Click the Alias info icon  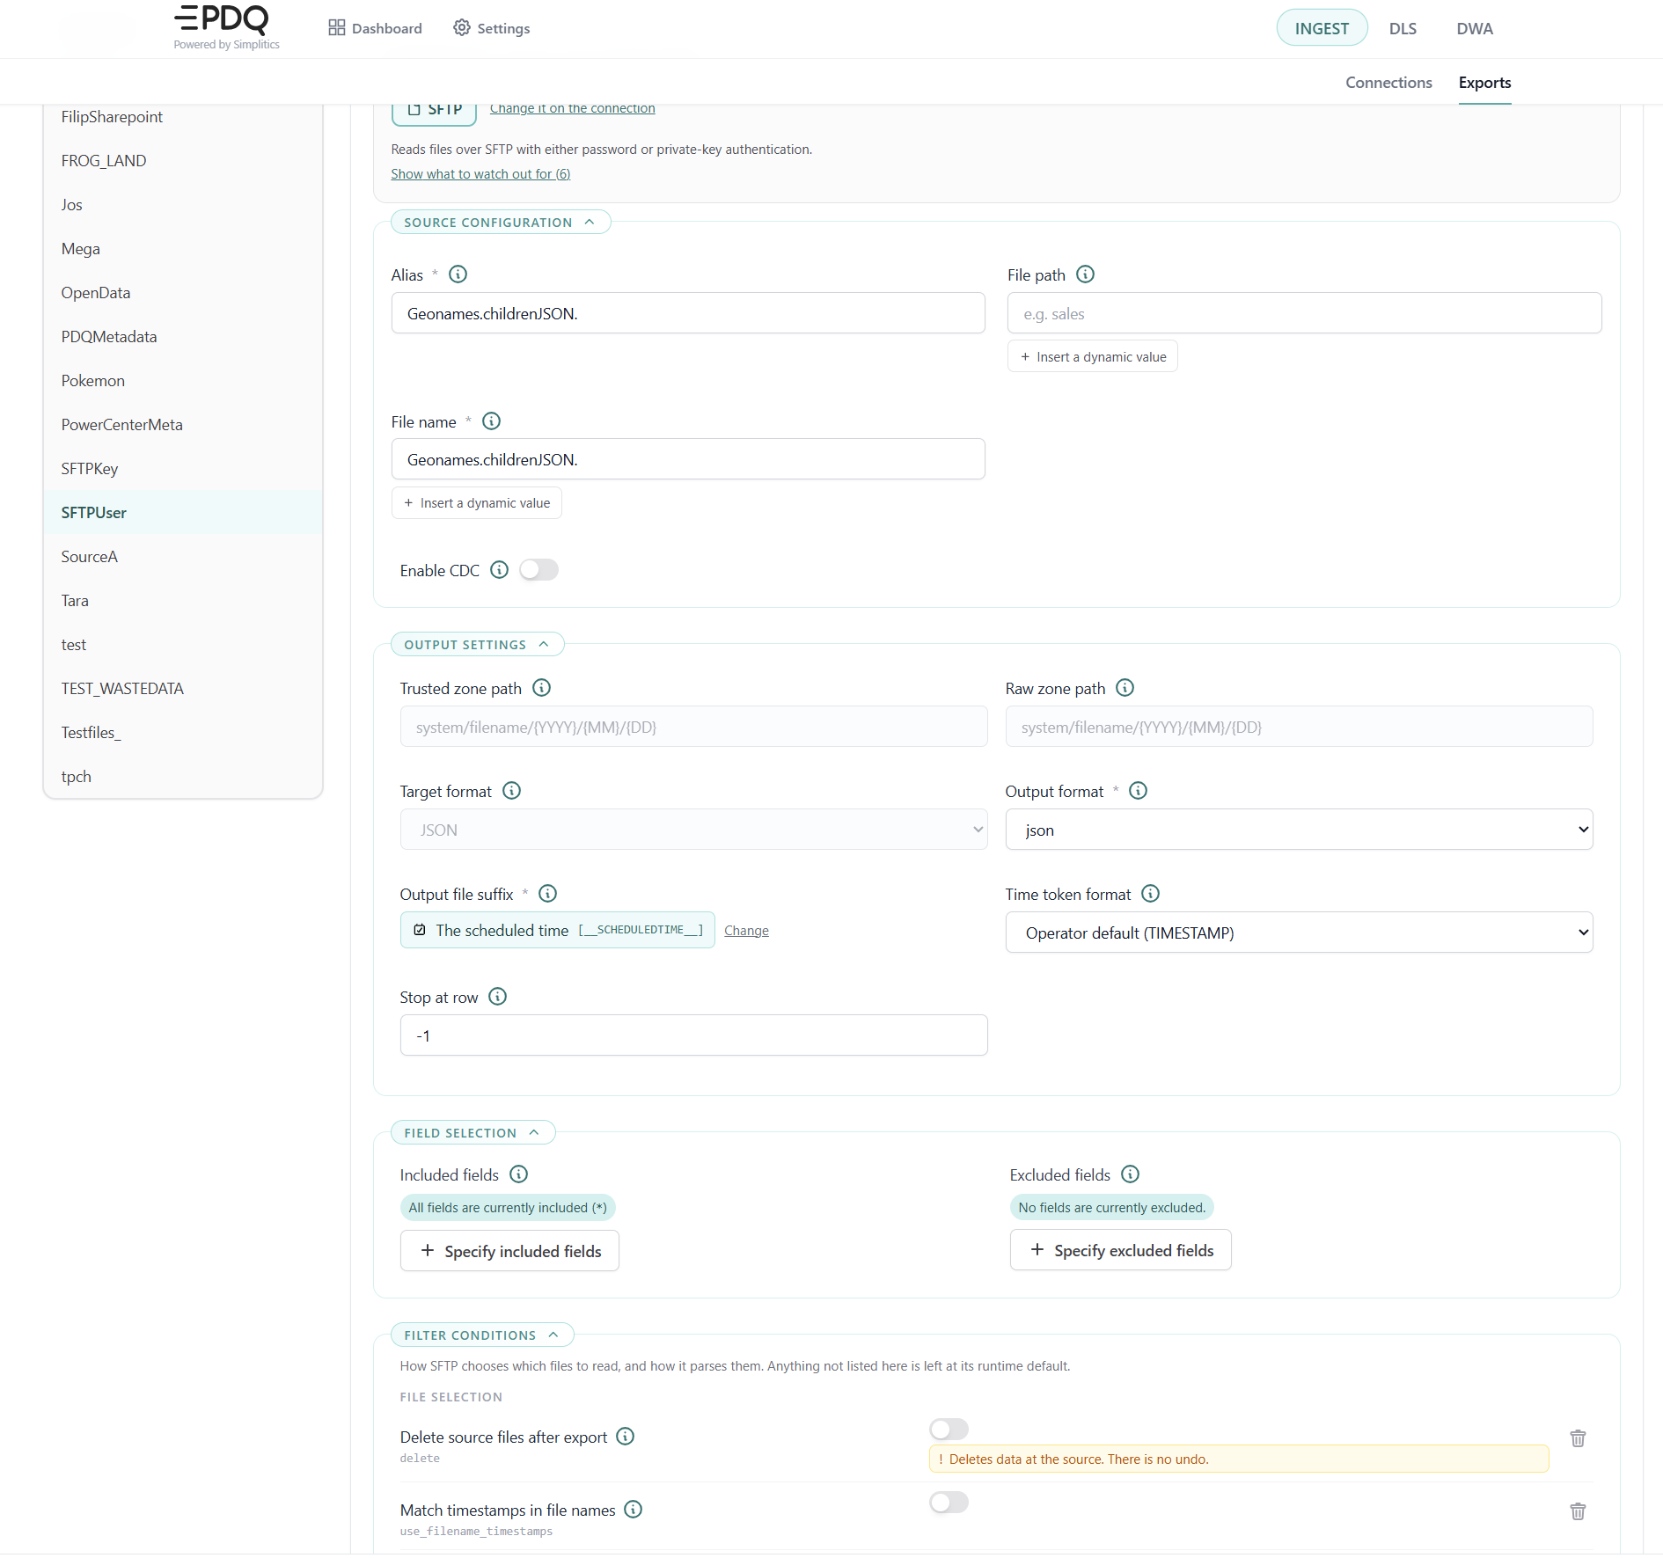(x=458, y=274)
